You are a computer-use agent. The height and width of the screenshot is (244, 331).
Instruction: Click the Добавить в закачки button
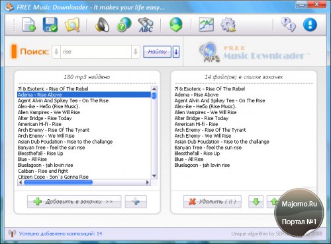(x=74, y=202)
